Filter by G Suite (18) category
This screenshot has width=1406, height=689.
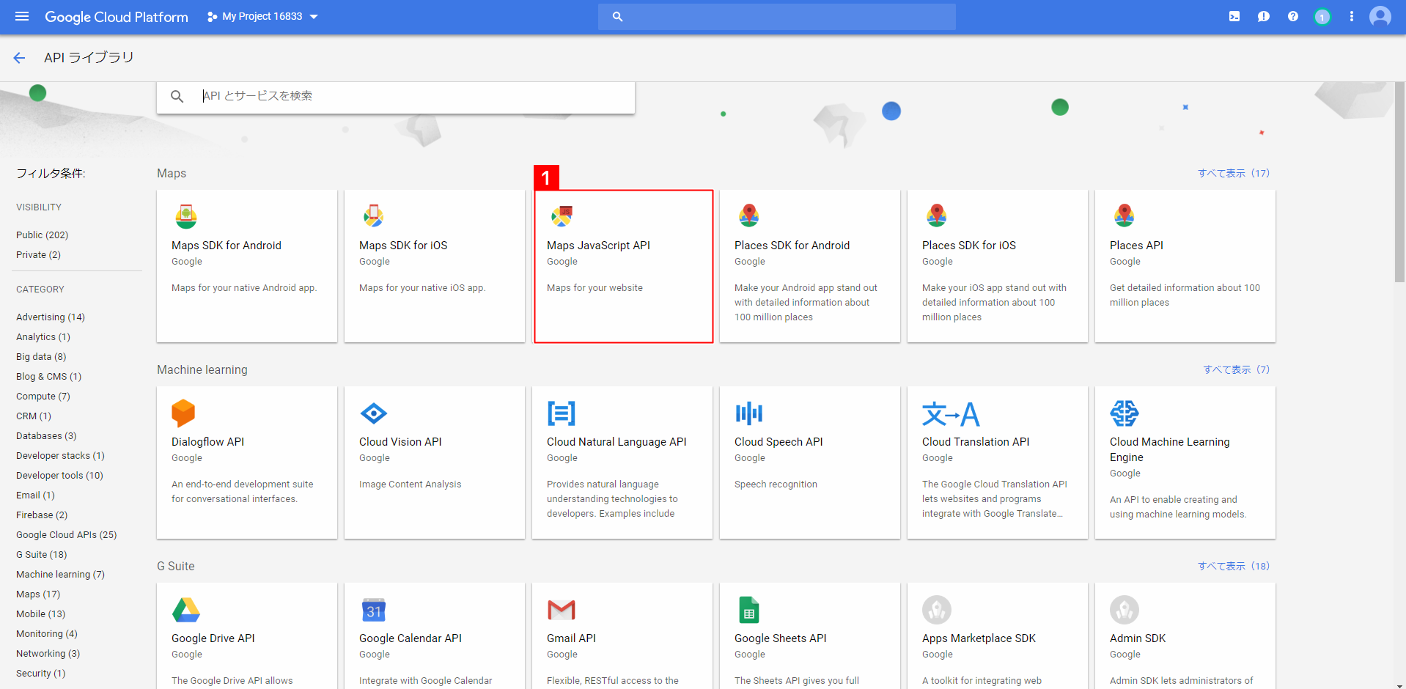42,555
